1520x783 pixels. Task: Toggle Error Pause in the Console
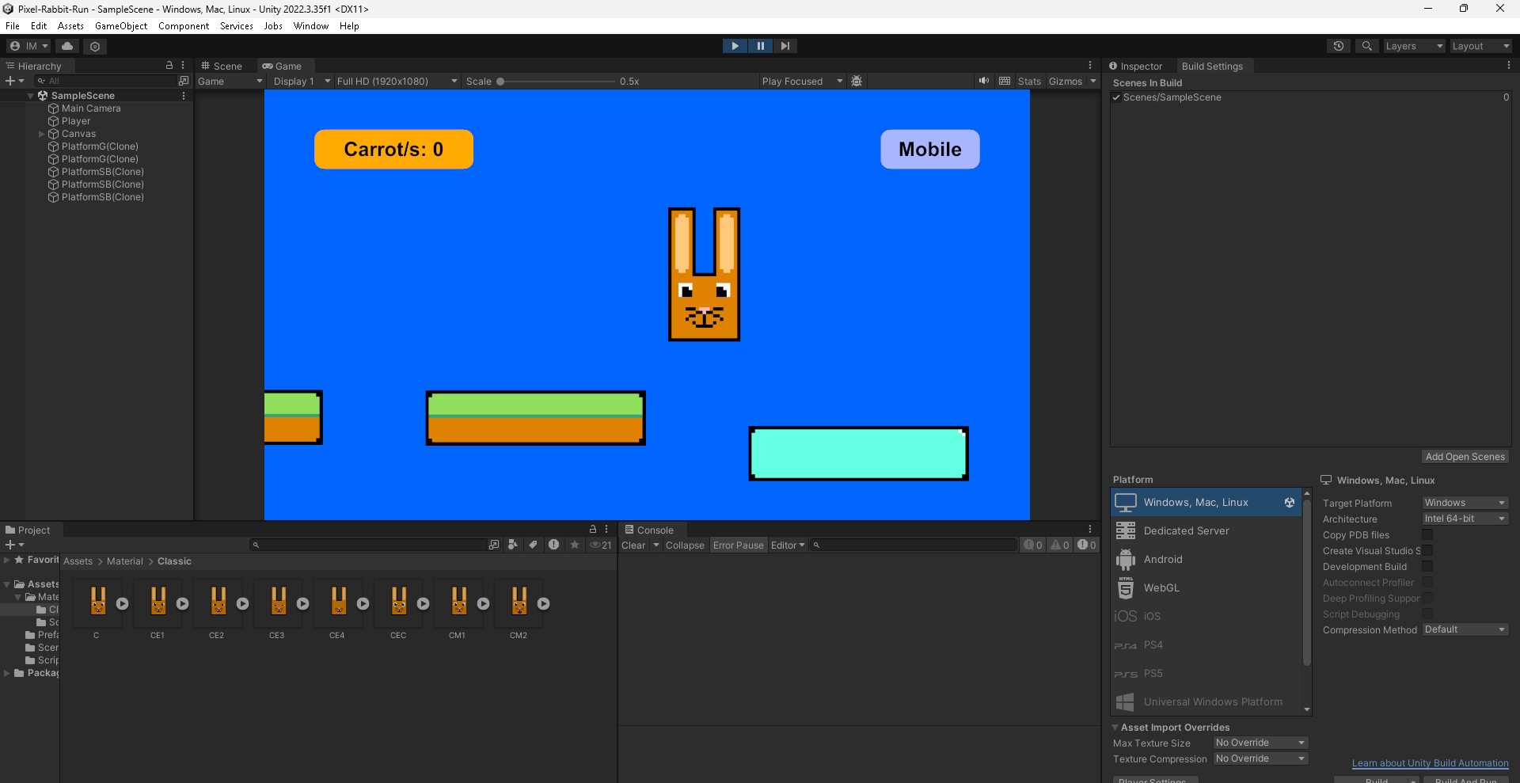tap(738, 545)
